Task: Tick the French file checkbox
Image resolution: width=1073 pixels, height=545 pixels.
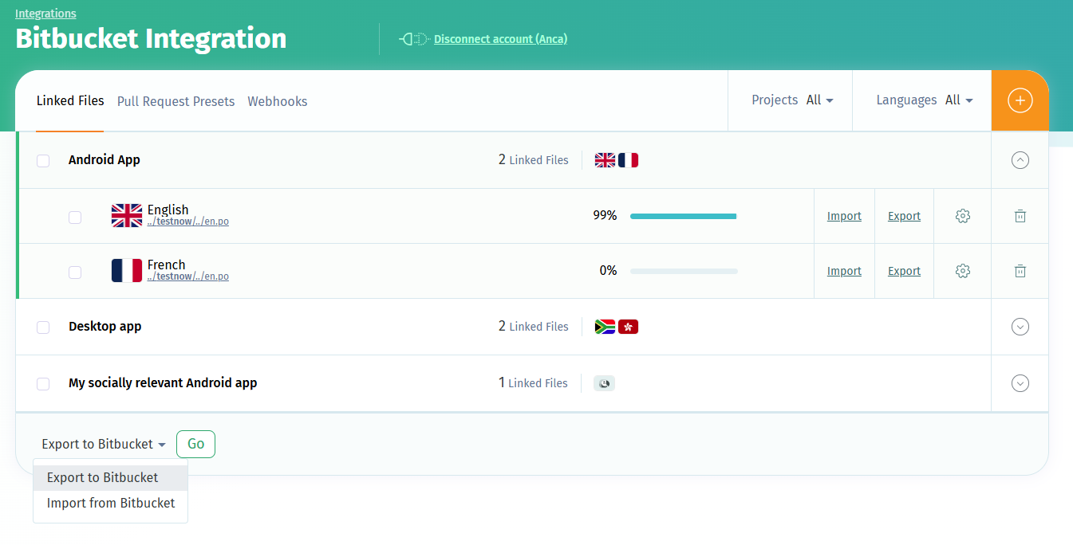Action: 75,272
